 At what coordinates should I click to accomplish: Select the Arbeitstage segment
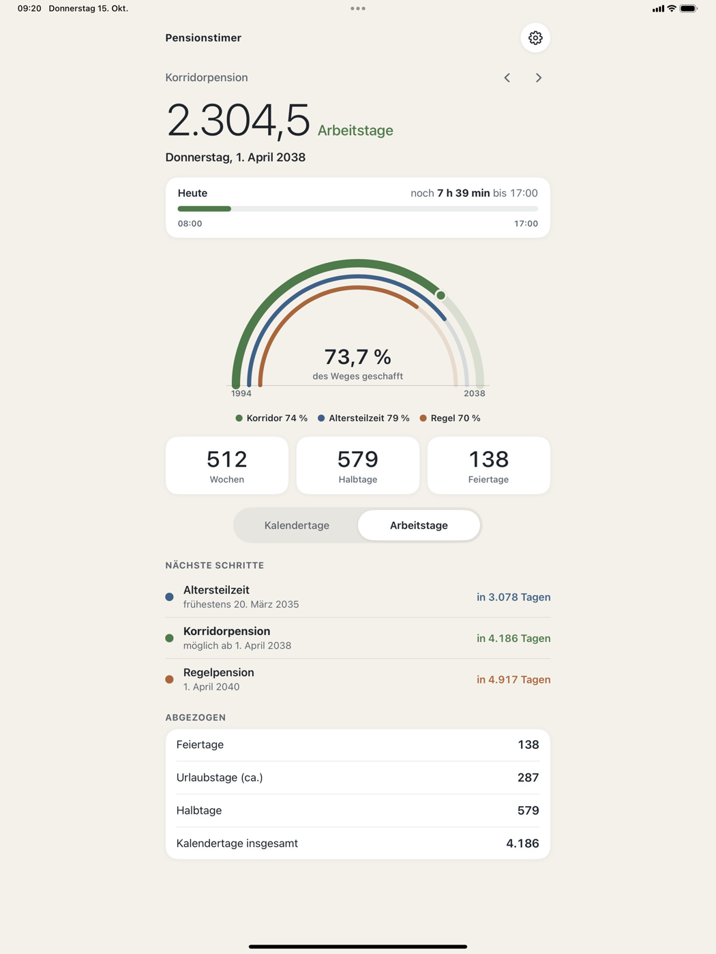point(419,525)
